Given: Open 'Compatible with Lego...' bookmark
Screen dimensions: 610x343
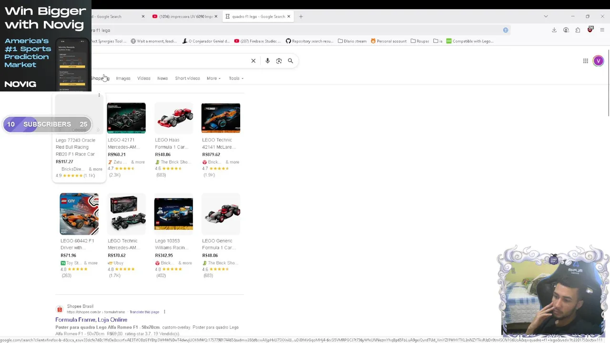Looking at the screenshot, I should [469, 41].
